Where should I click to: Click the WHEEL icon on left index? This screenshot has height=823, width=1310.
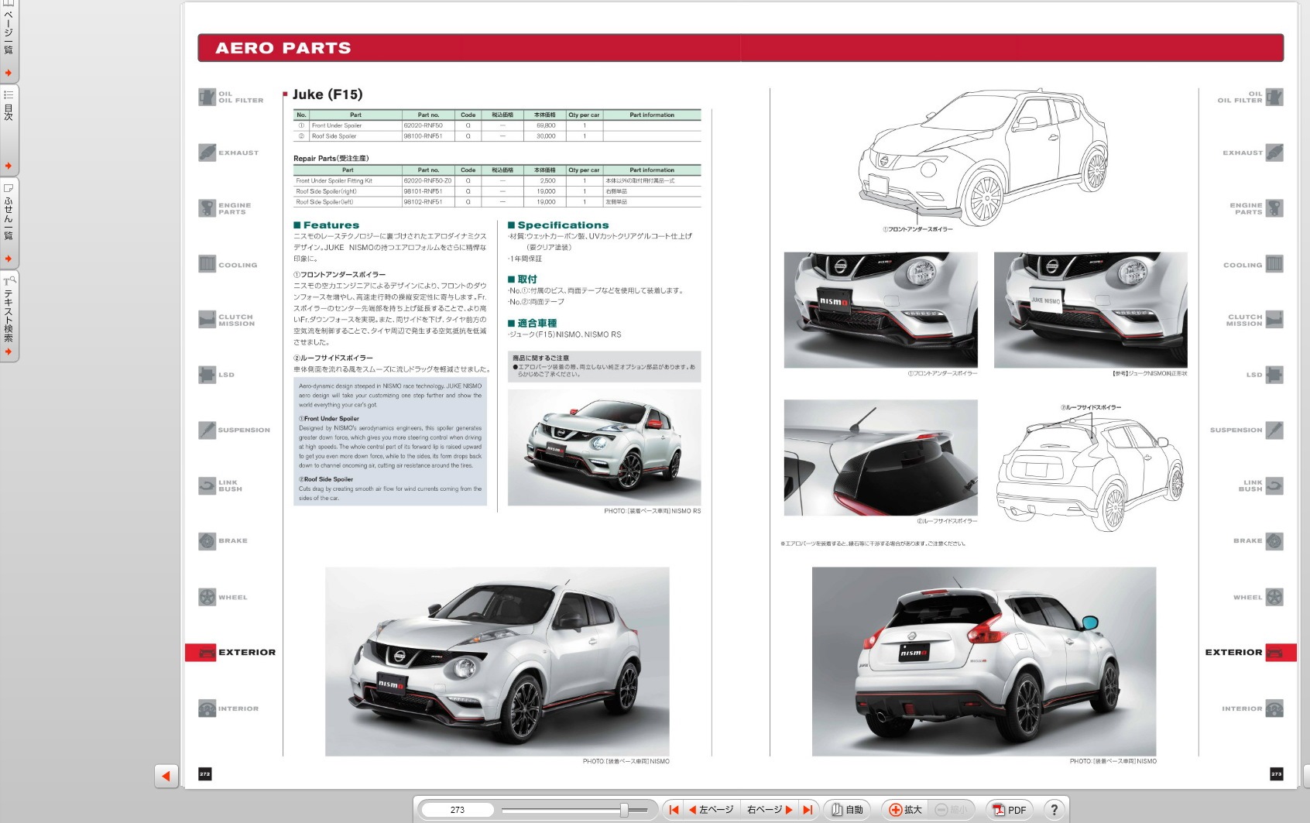[x=207, y=597]
